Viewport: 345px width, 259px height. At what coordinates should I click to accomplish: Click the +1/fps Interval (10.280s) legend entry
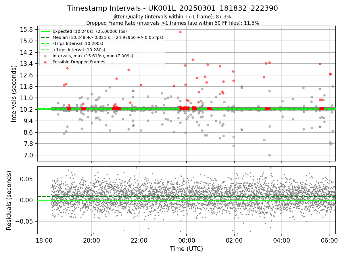pyautogui.click(x=78, y=50)
